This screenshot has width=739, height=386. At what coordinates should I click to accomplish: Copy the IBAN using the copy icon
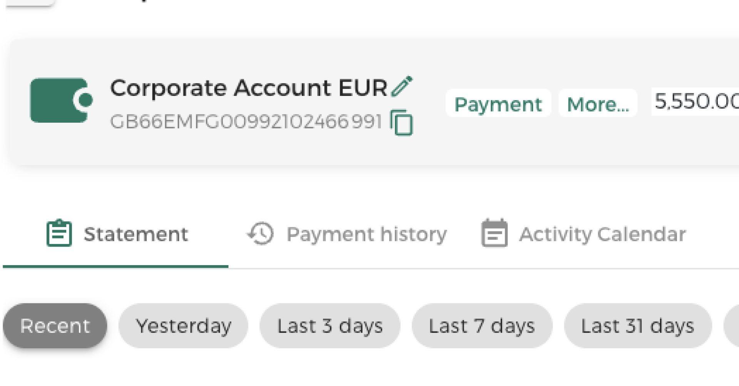tap(401, 123)
